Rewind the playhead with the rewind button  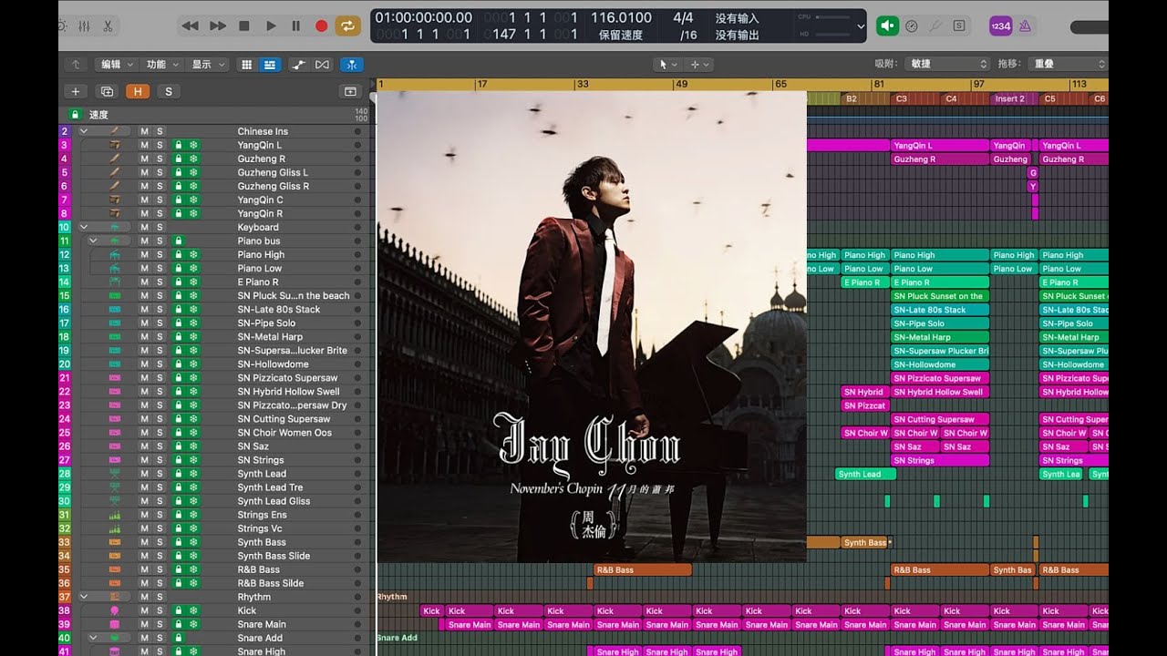190,26
